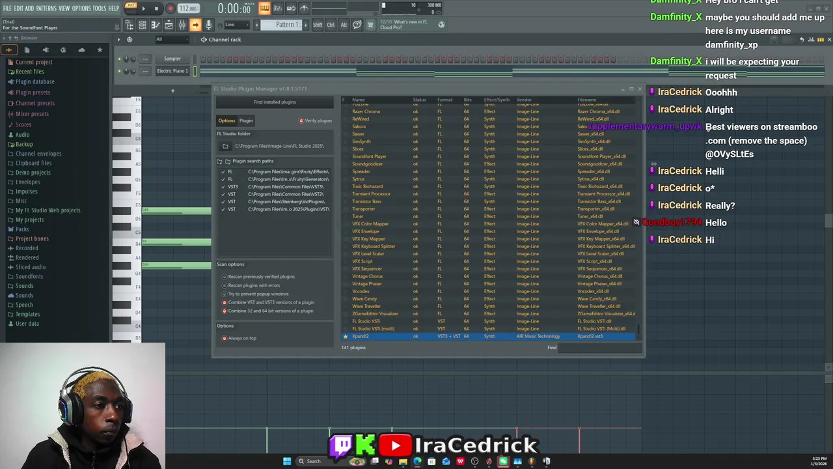Click the globe icon beside the news panel
The image size is (833, 469).
click(441, 25)
